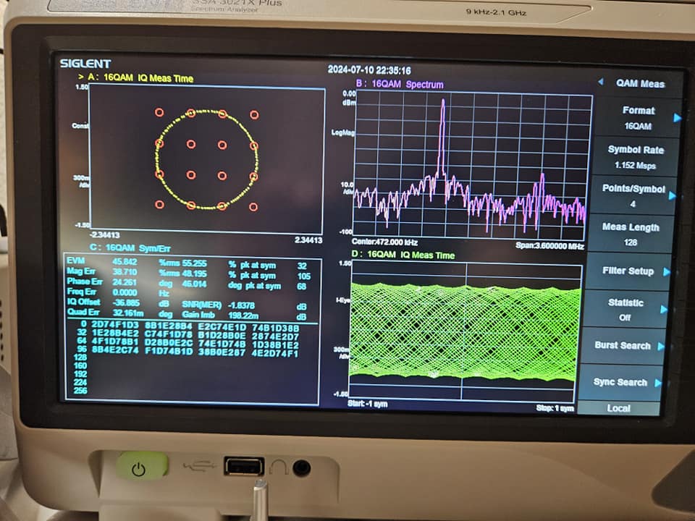Click symbol data word 2D74F1D3
Viewport: 695px width, 521px height.
click(x=115, y=325)
